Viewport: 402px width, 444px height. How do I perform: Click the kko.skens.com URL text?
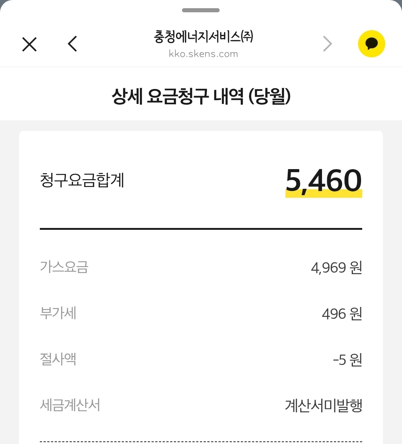coord(203,54)
